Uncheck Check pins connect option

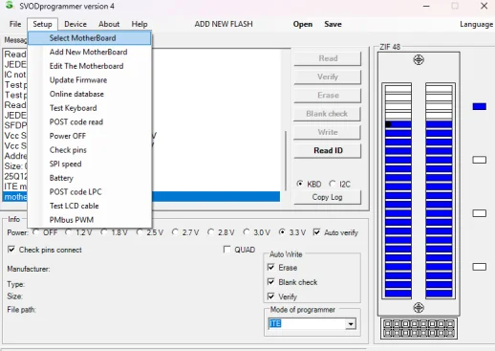tap(11, 250)
